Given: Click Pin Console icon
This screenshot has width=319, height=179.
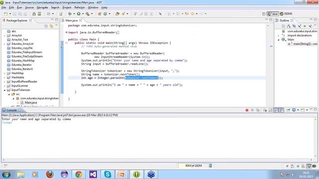Looking at the screenshot, I should [288, 110].
